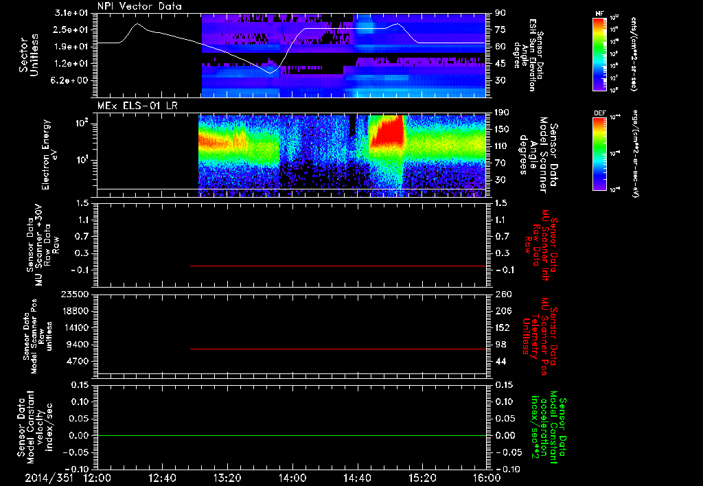
Task: Click the red MU Scanner Init Raw Data title
Action: pos(540,245)
